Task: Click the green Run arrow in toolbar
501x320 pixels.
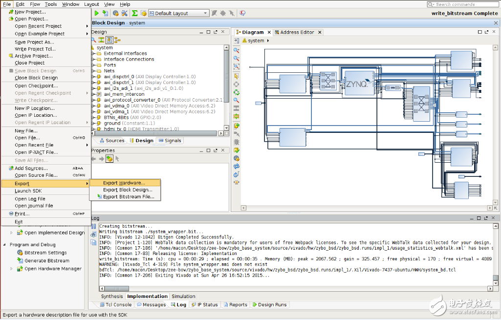Action: pos(97,13)
